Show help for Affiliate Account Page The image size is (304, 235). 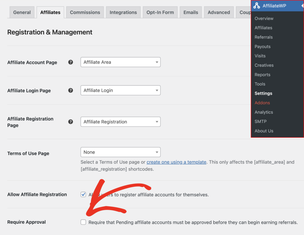coord(71,62)
